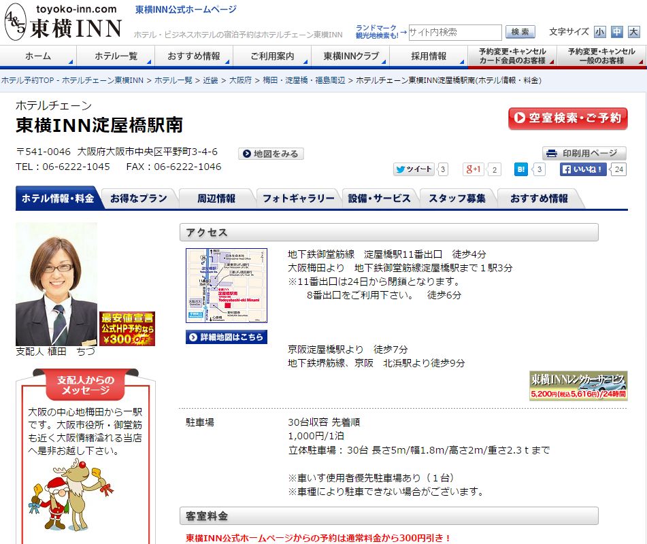Click the サイト内検索 search field
The image size is (647, 544).
point(455,32)
